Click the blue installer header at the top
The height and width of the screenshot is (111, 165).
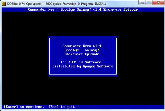pos(83,10)
